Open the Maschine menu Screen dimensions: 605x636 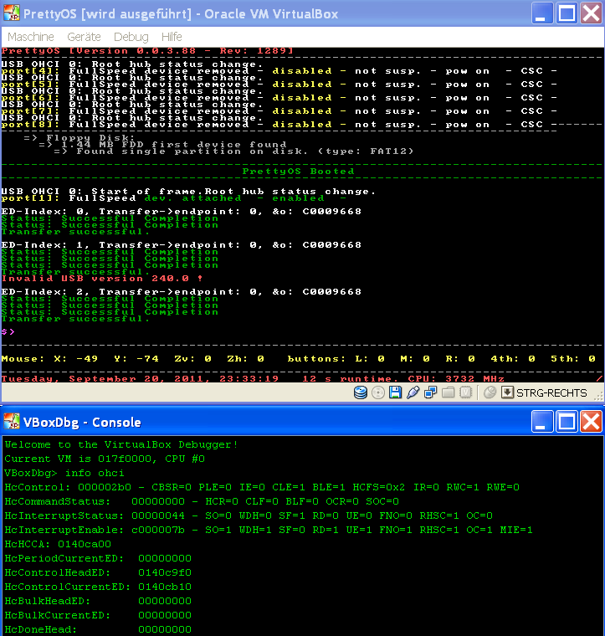[x=31, y=37]
